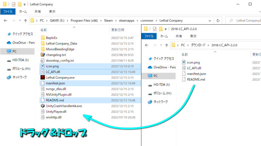Image resolution: width=261 pixels, height=146 pixels.
Task: Click the Back arrow in Lethal Company window
Action: [x=5, y=21]
